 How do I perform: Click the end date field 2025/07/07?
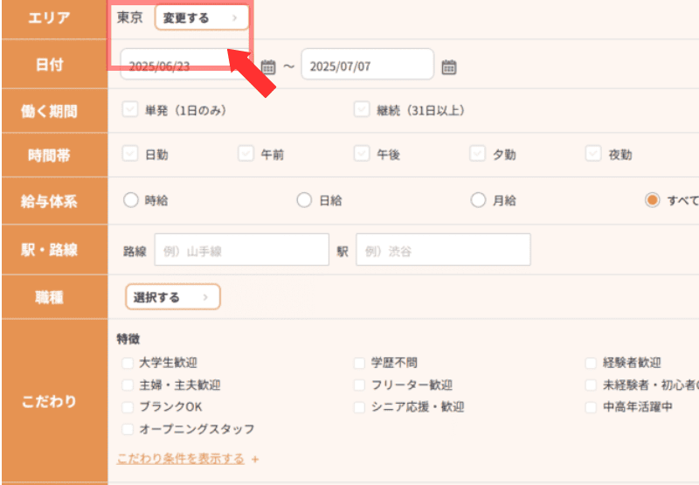tap(367, 64)
